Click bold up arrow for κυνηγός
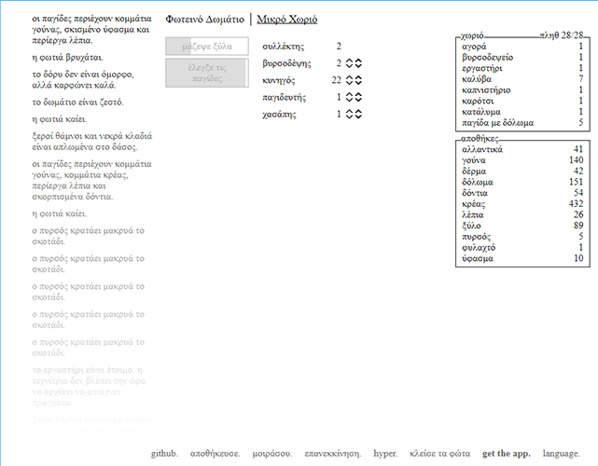This screenshot has height=466, width=598. click(358, 77)
